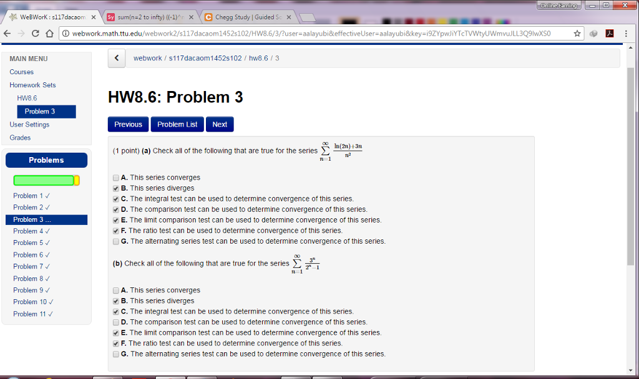Open the Problem List
The image size is (639, 379).
click(x=177, y=124)
